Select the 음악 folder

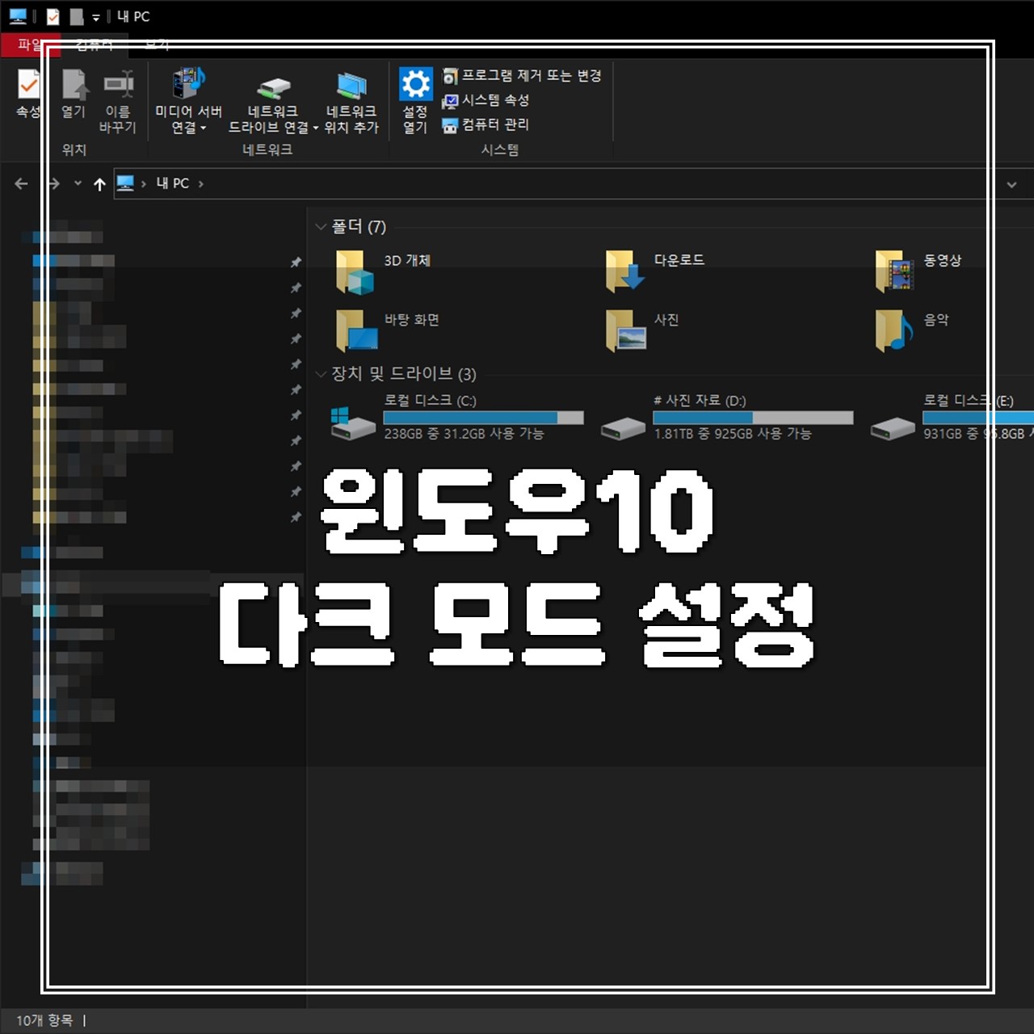pos(913,330)
